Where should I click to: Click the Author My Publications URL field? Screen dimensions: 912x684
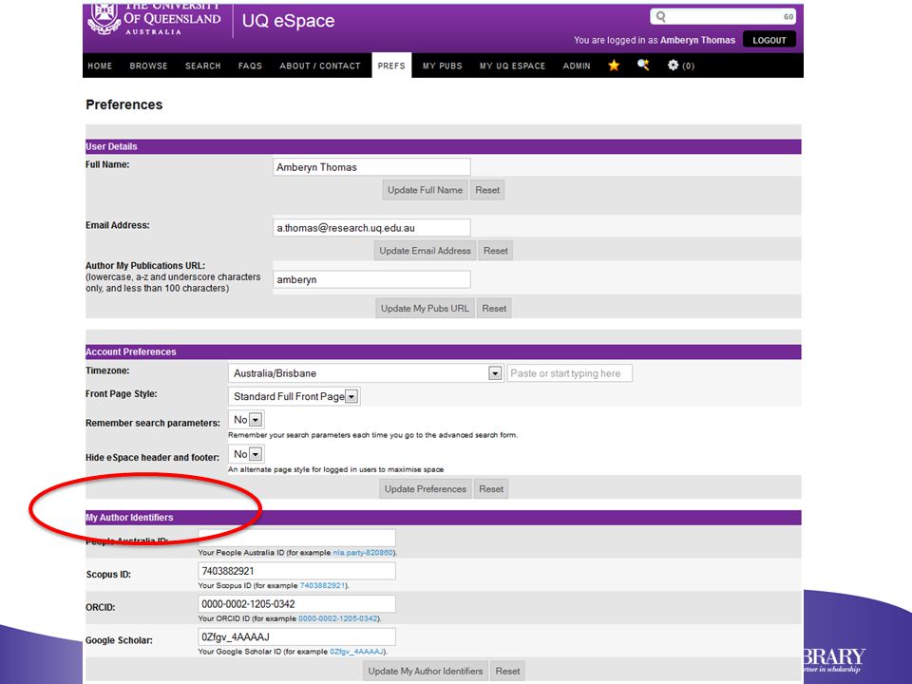371,279
